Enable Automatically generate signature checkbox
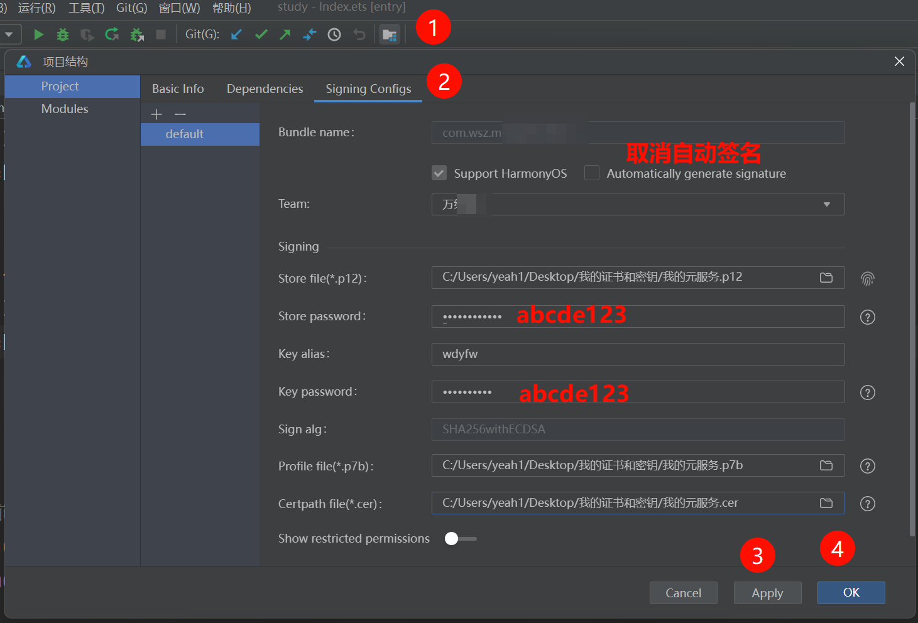918x623 pixels. (x=592, y=173)
